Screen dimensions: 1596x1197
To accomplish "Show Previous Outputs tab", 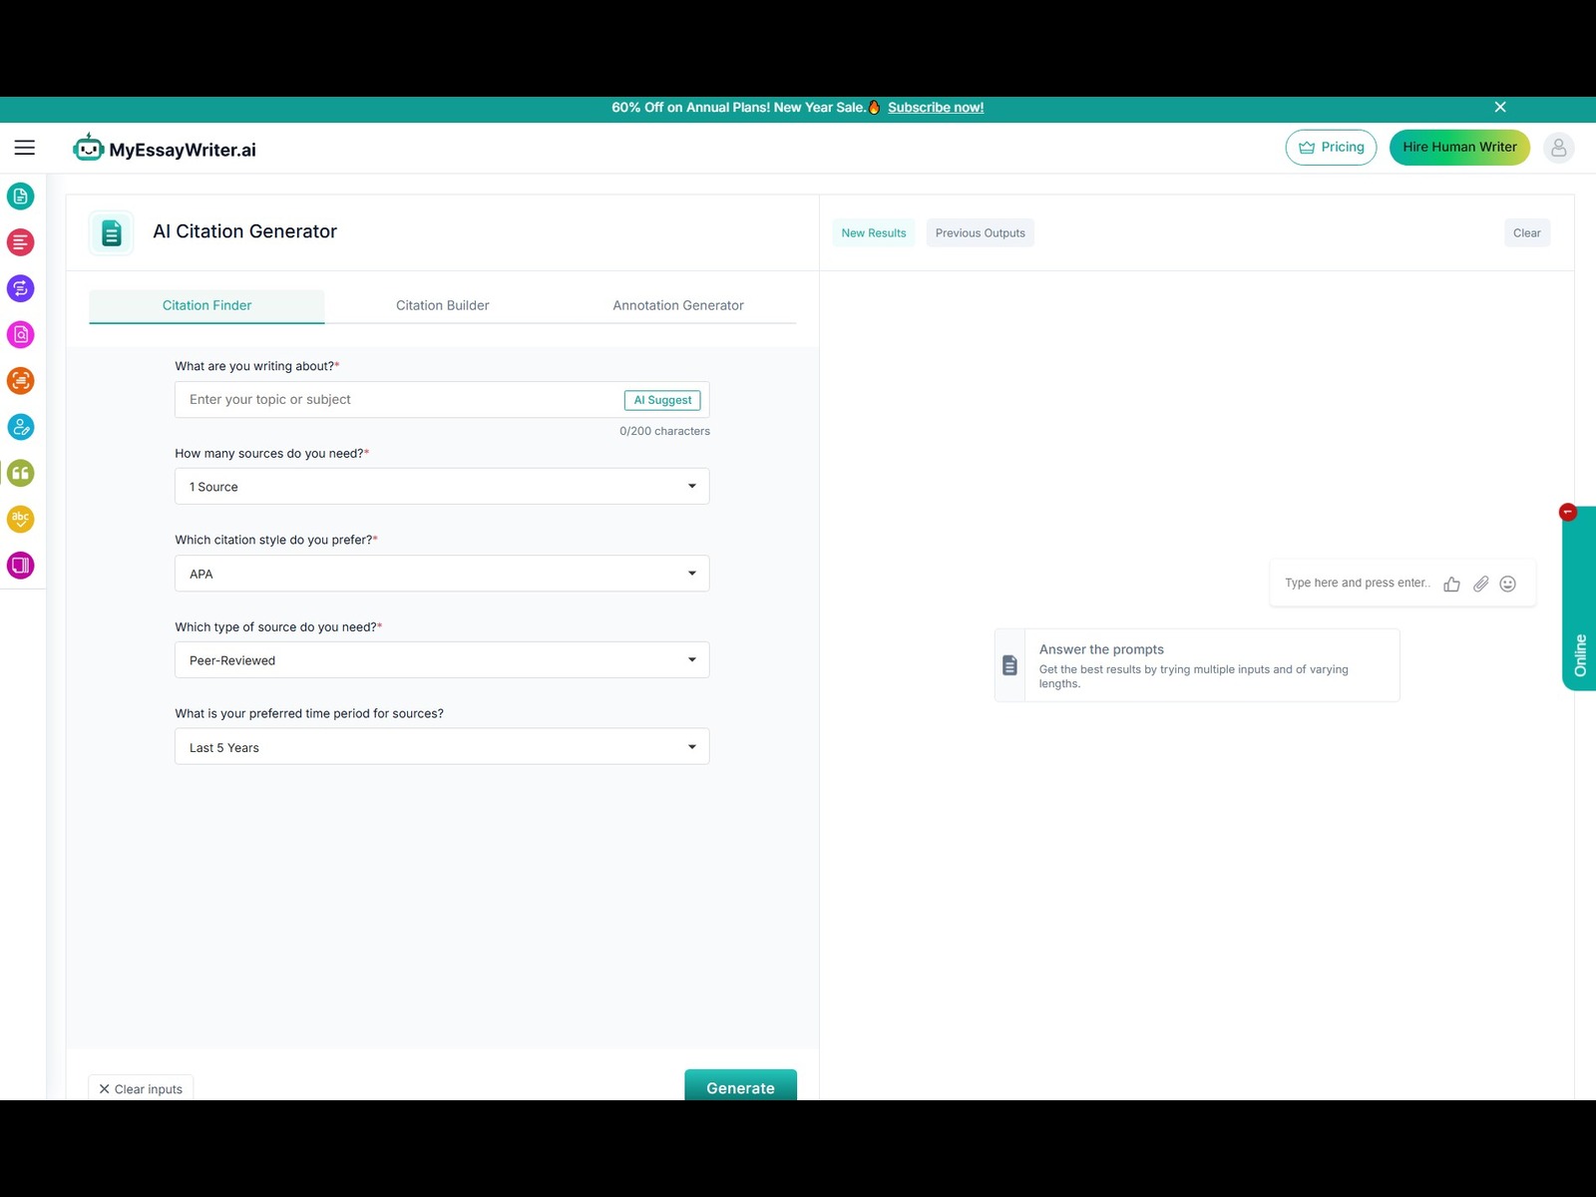I will [x=981, y=233].
